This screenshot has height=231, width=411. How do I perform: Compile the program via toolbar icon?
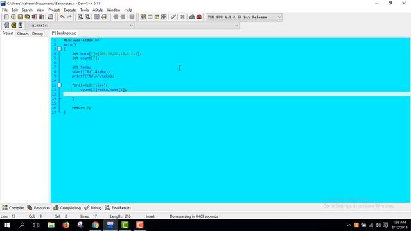pos(143,17)
